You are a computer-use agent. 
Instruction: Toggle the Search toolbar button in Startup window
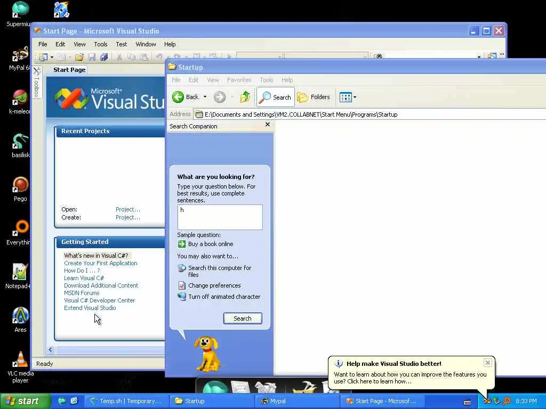(276, 97)
